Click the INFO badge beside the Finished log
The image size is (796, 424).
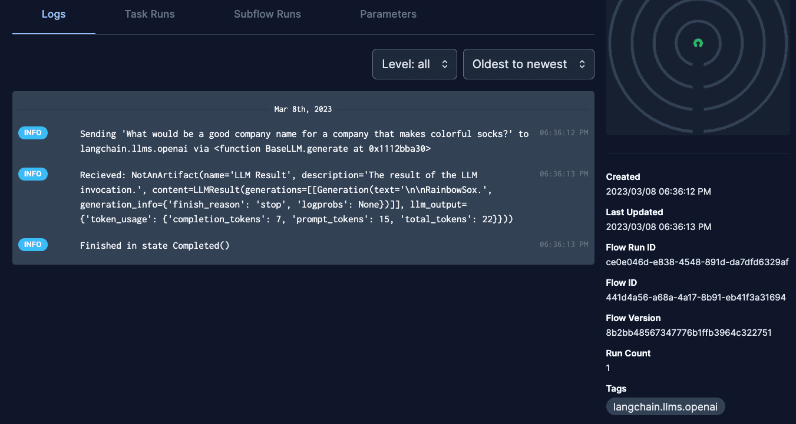(x=33, y=245)
